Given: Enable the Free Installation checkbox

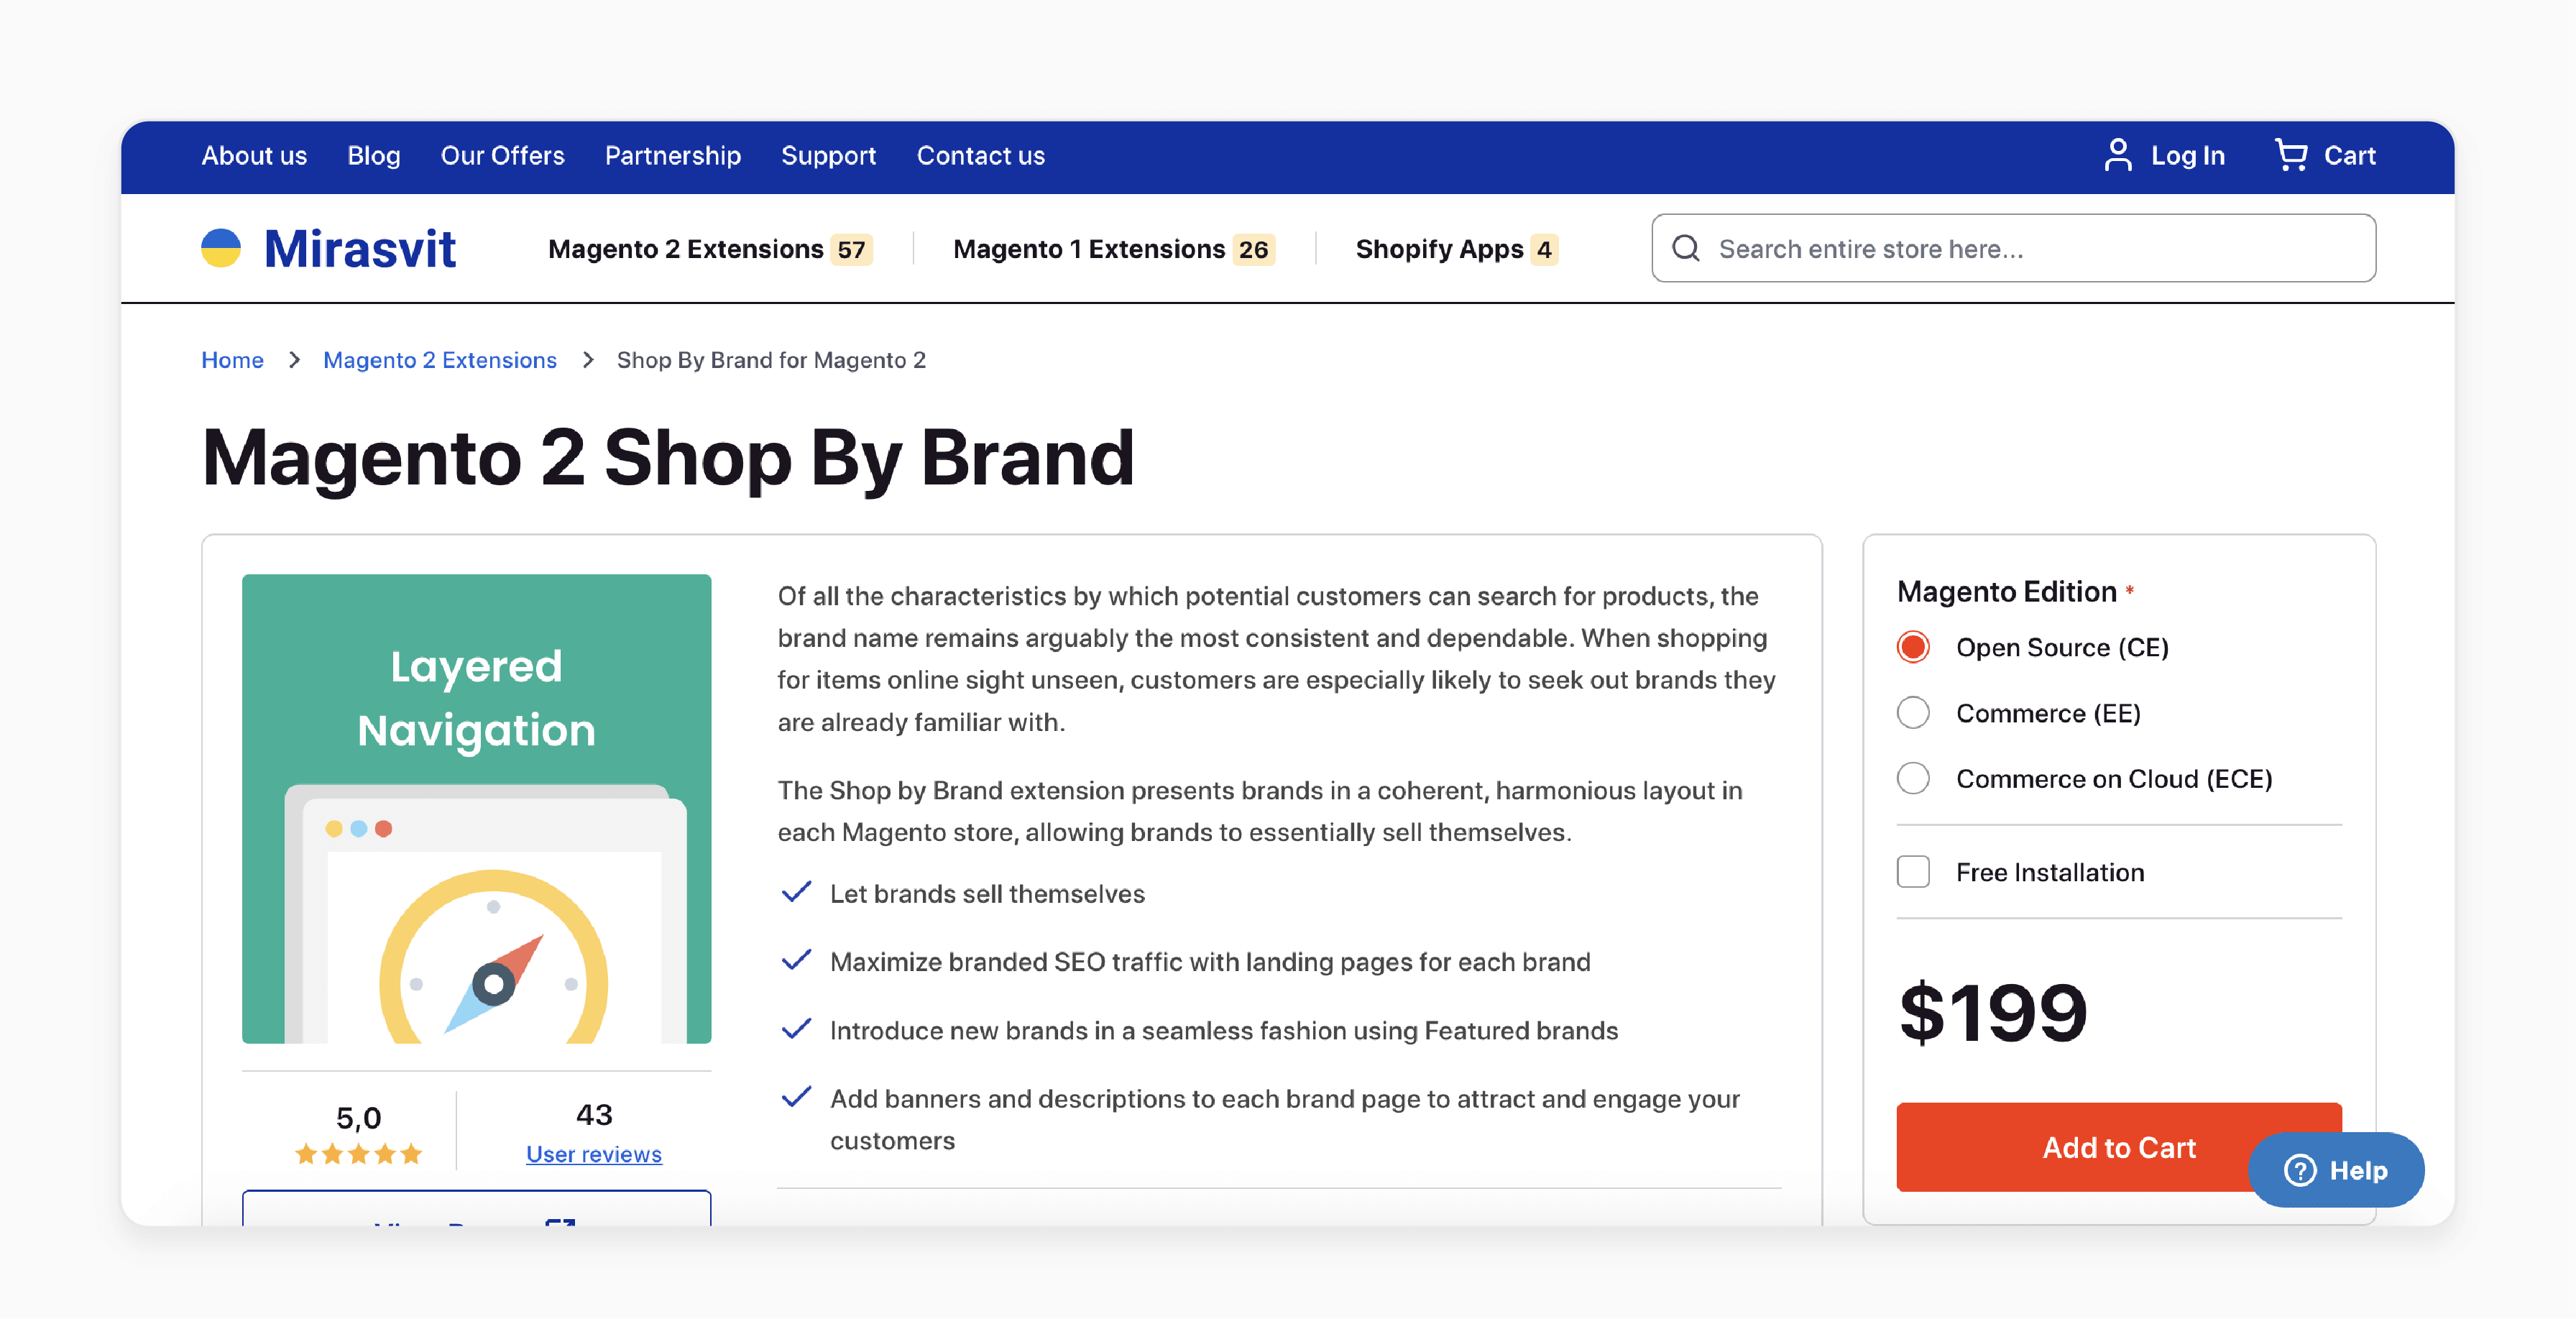Looking at the screenshot, I should 1913,872.
